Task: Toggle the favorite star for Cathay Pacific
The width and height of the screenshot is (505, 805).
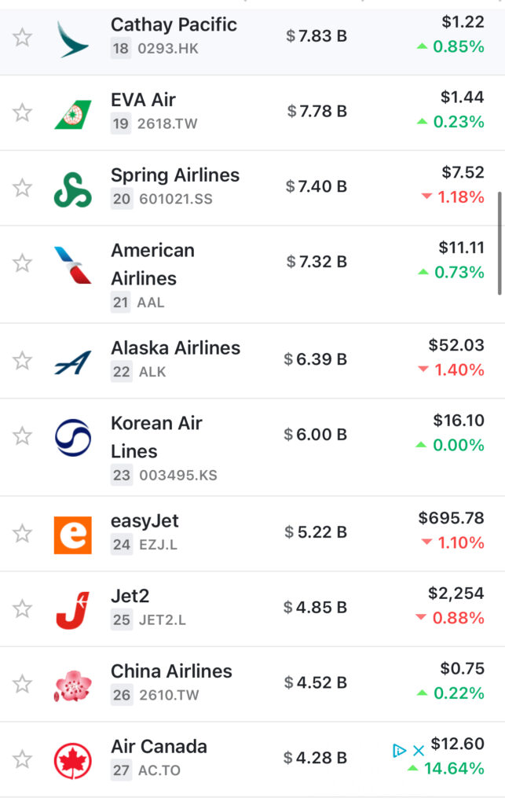Action: (22, 38)
